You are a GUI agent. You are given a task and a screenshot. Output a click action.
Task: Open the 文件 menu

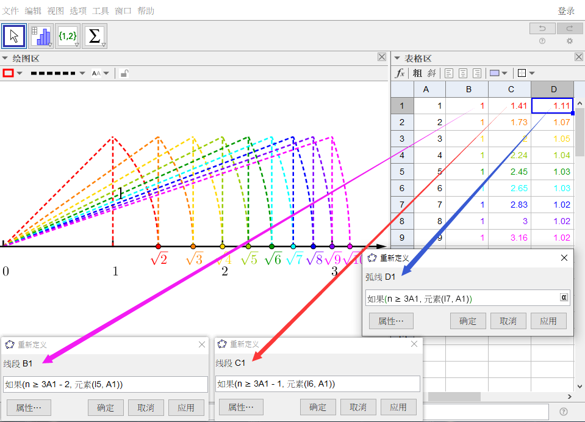10,11
